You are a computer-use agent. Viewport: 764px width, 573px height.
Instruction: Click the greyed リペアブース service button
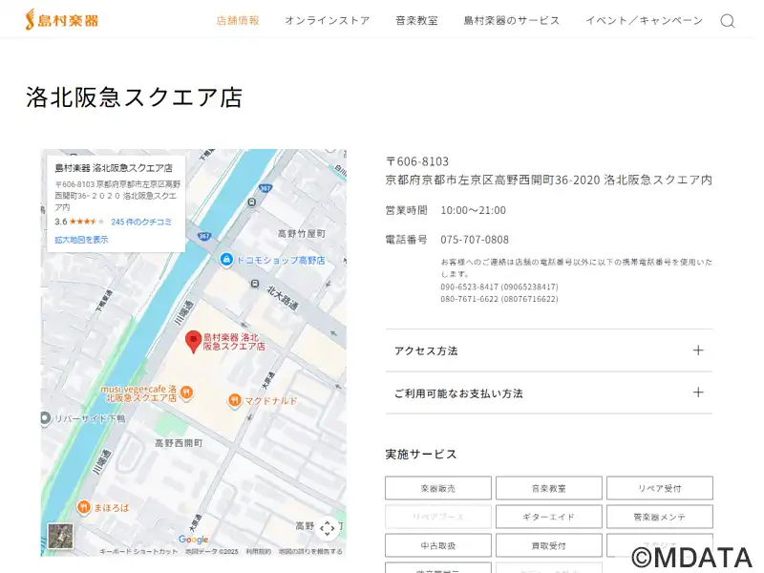[x=438, y=517]
